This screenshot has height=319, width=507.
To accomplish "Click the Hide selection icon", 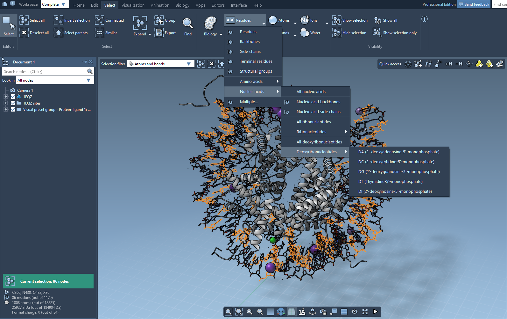I will [336, 33].
